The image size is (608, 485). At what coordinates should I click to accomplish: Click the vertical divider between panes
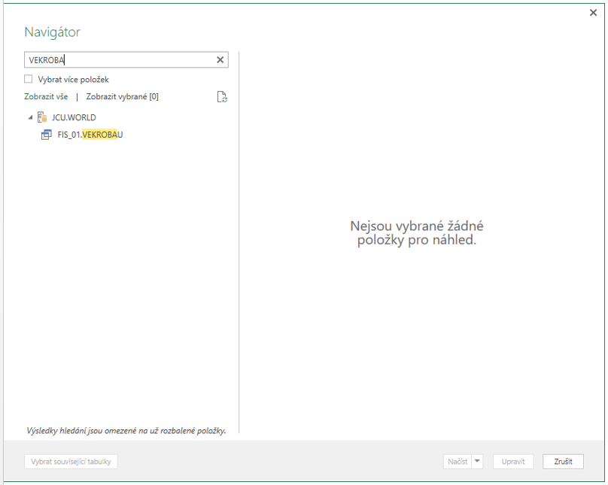(239, 242)
